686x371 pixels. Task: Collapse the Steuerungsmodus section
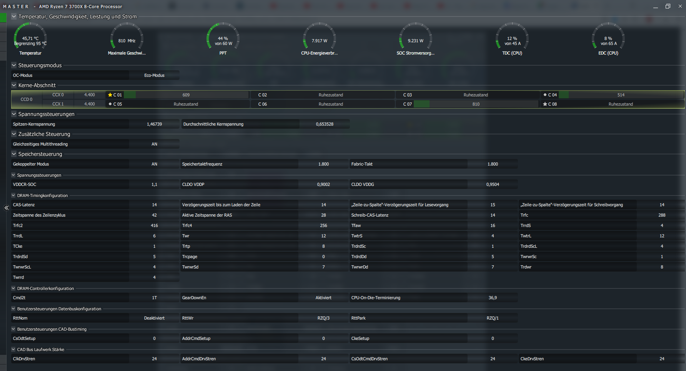(14, 65)
